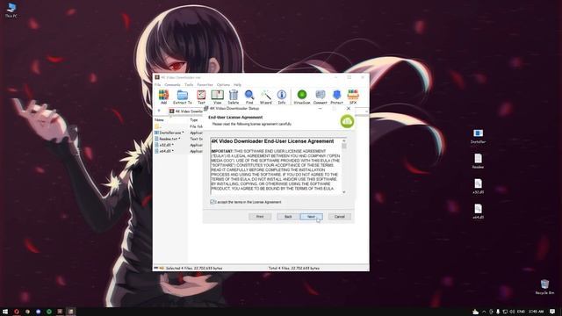The width and height of the screenshot is (562, 316).
Task: Click the View icon in WinRAR toolbar
Action: point(217,97)
